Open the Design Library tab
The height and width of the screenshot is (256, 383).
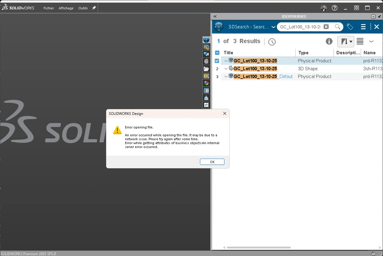click(206, 61)
